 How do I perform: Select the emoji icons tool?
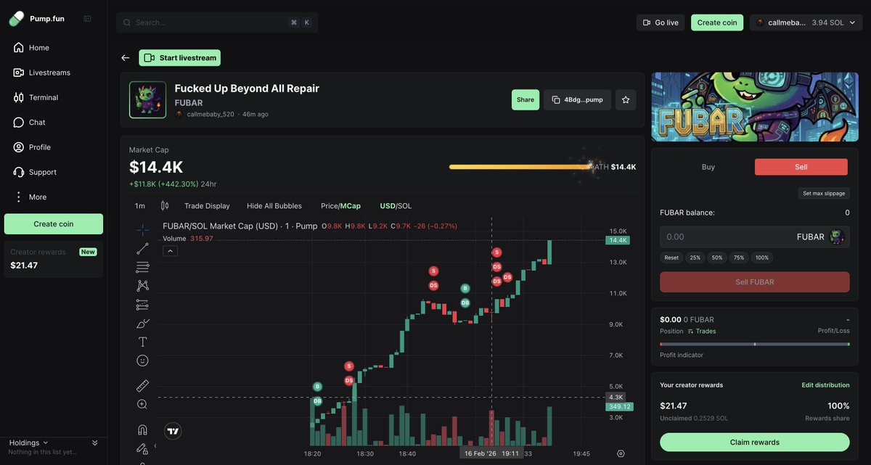(x=143, y=361)
